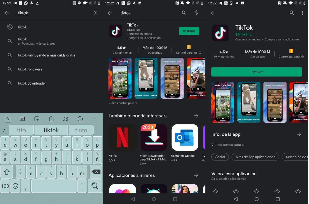Tap Android home button under results screen
The image size is (309, 204).
(154, 199)
